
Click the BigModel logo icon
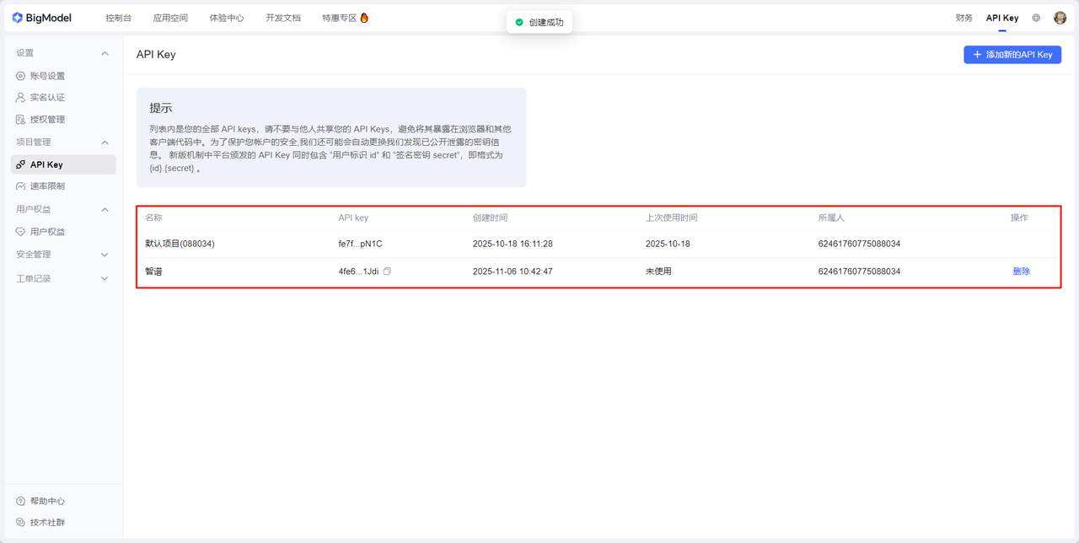[17, 18]
